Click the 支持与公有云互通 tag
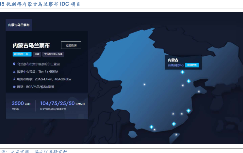This screenshot has width=243, height=153. pyautogui.click(x=53, y=54)
